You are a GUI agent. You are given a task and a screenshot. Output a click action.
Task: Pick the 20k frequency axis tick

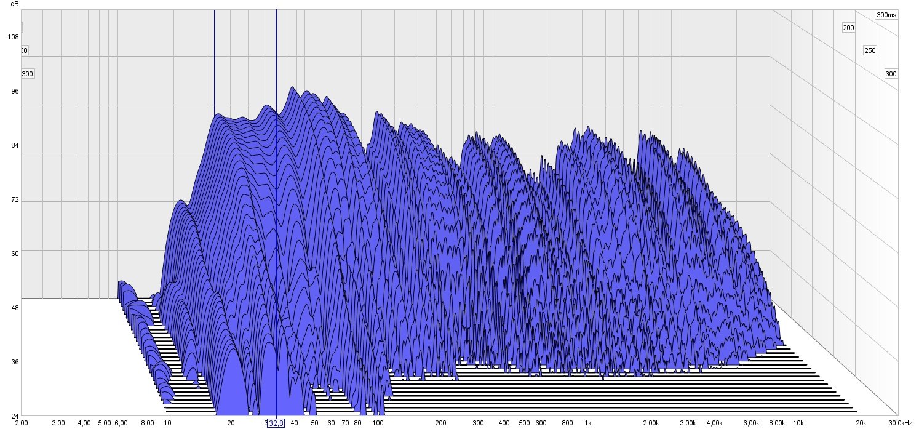pyautogui.click(x=861, y=423)
